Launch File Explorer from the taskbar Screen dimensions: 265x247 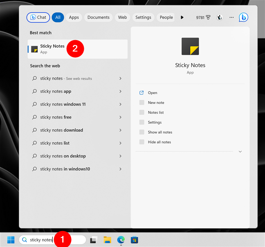point(107,240)
